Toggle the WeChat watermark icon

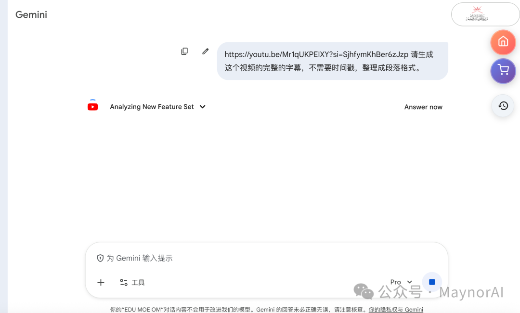363,291
